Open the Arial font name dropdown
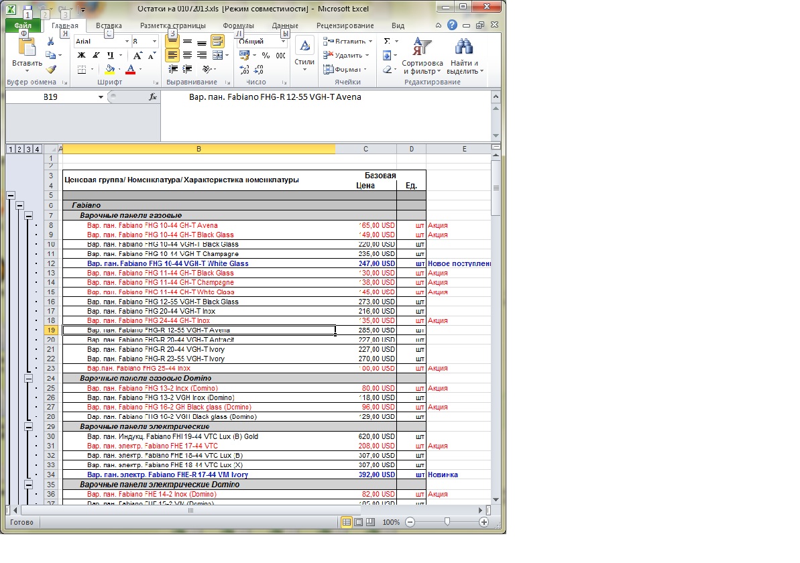 127,42
